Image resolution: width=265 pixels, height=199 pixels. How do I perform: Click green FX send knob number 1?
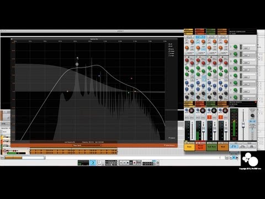(x=235, y=47)
